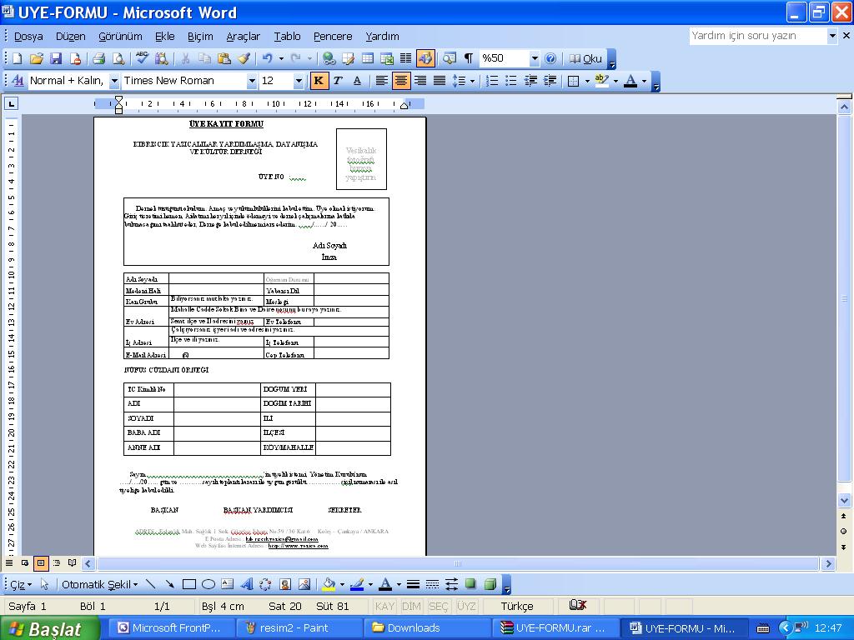This screenshot has height=640, width=854.
Task: Open the Dosya menu
Action: [28, 37]
